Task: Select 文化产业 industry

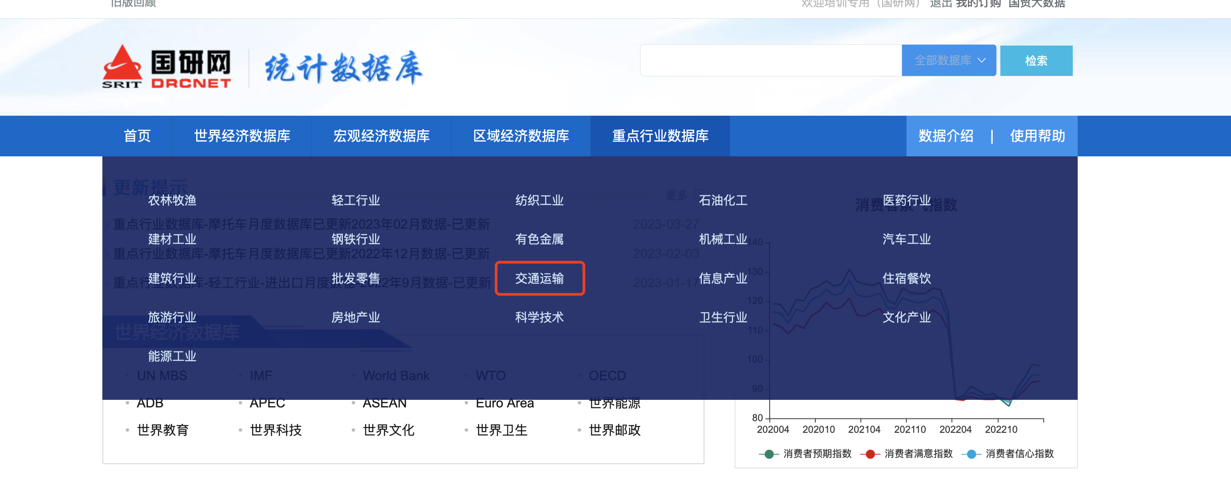Action: [906, 318]
